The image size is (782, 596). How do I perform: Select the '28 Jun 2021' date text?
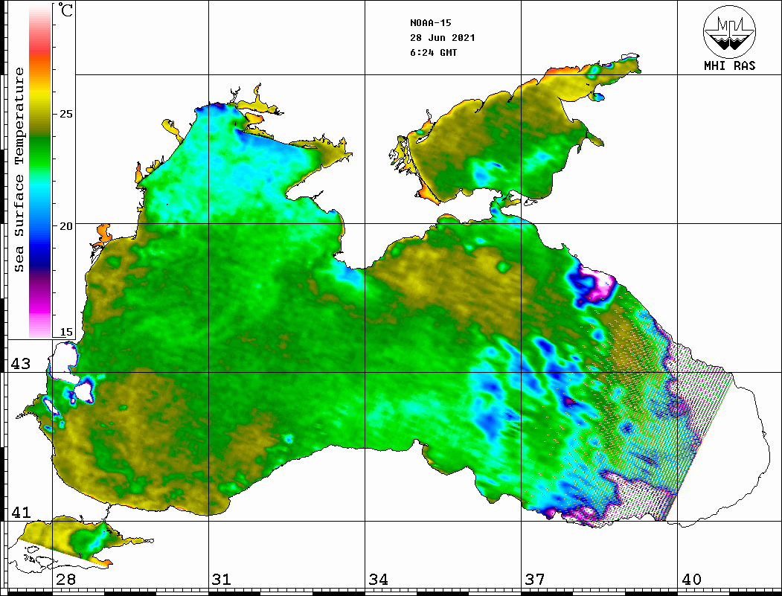[x=442, y=38]
